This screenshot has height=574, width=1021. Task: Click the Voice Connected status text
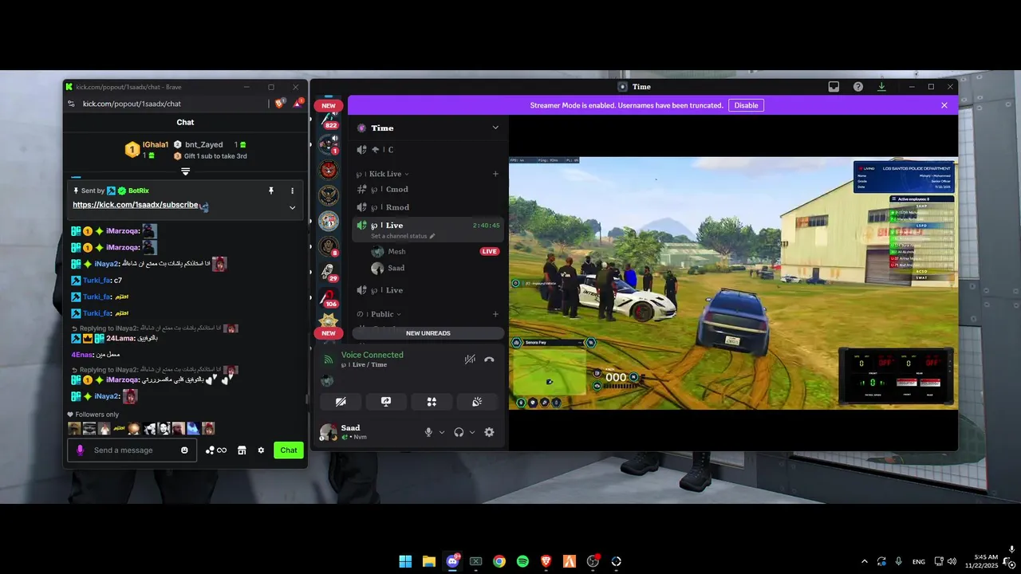pyautogui.click(x=373, y=355)
